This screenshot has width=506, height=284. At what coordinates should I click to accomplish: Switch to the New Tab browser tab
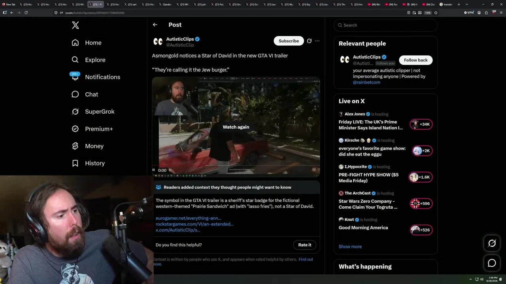[x=9, y=4]
